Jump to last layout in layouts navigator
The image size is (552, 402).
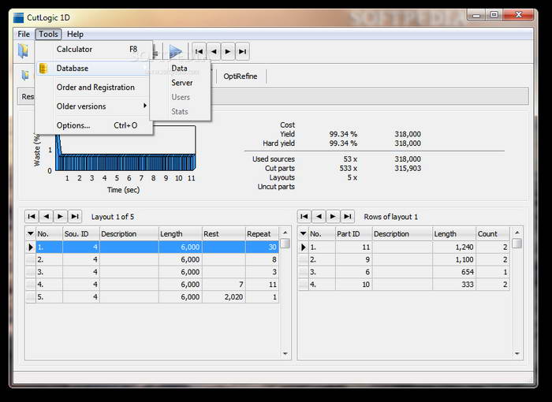click(x=75, y=216)
